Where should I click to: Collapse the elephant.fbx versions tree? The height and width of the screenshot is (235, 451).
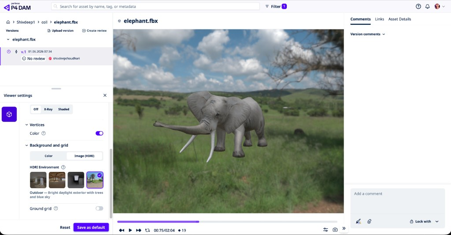[8, 39]
